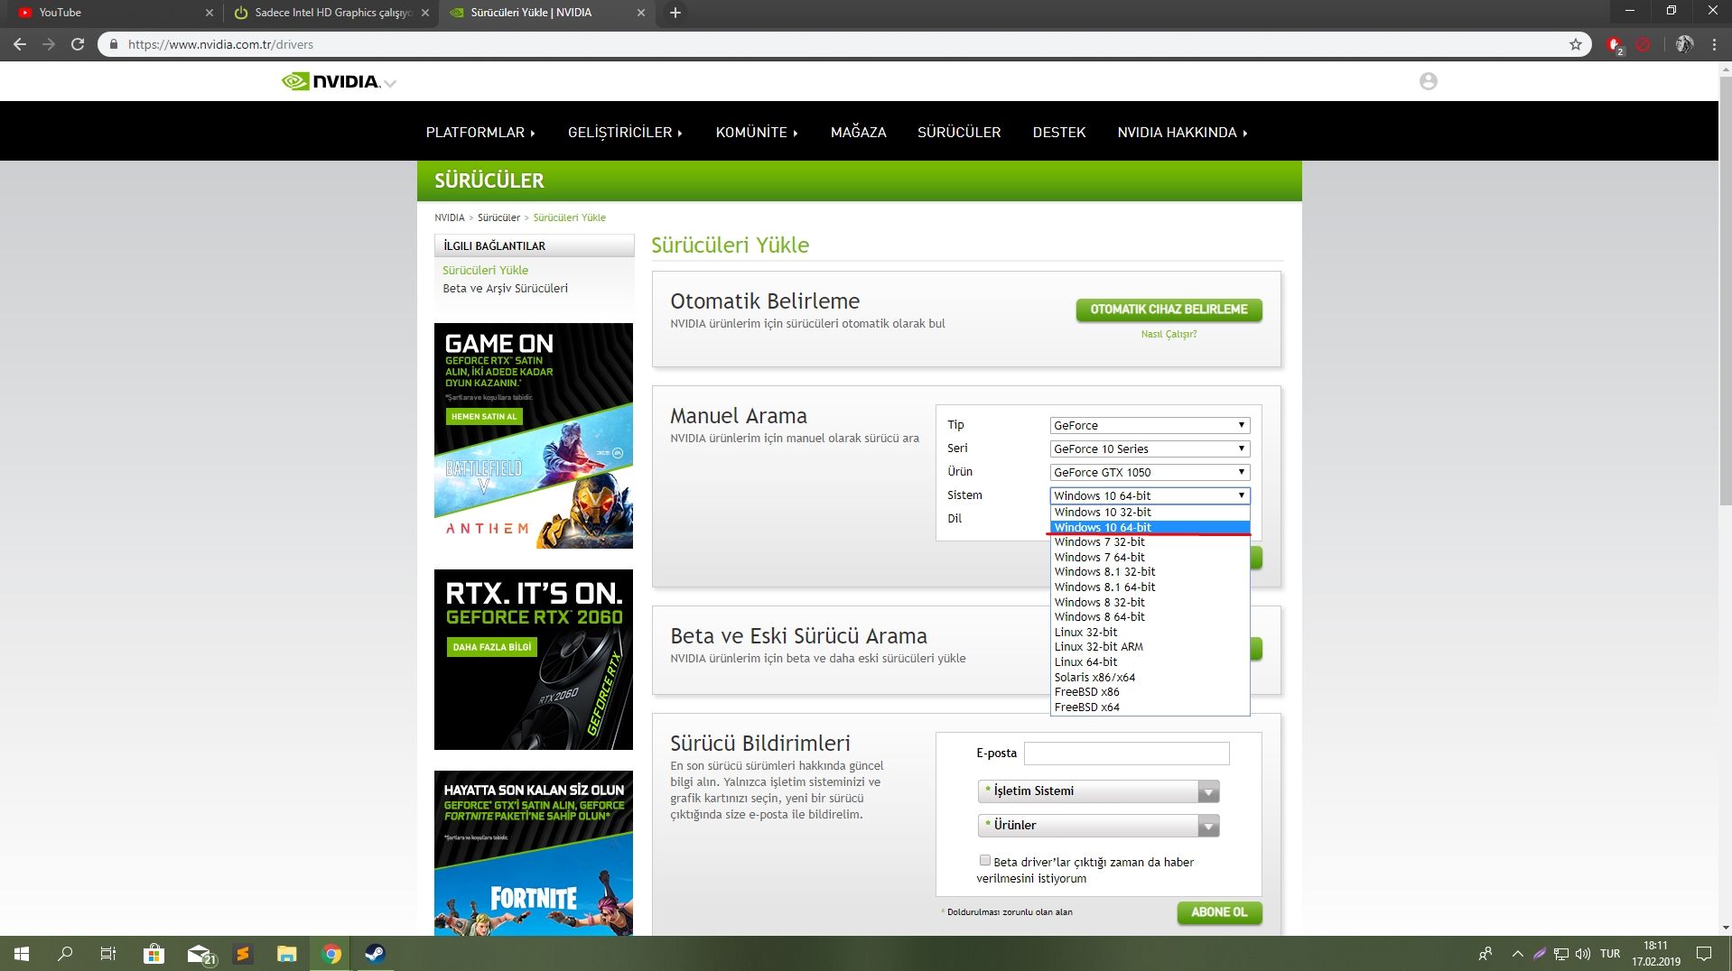
Task: Show hidden system tray icons
Action: point(1517,954)
